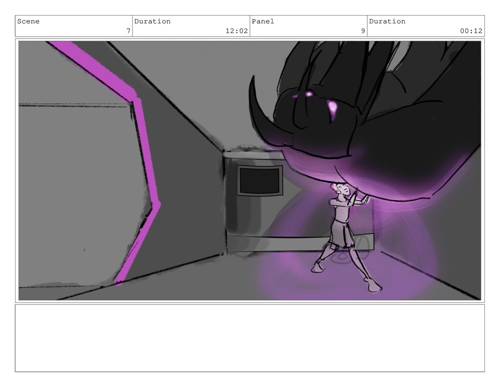Click the 'Panel' header label
500x387 pixels.
(263, 21)
